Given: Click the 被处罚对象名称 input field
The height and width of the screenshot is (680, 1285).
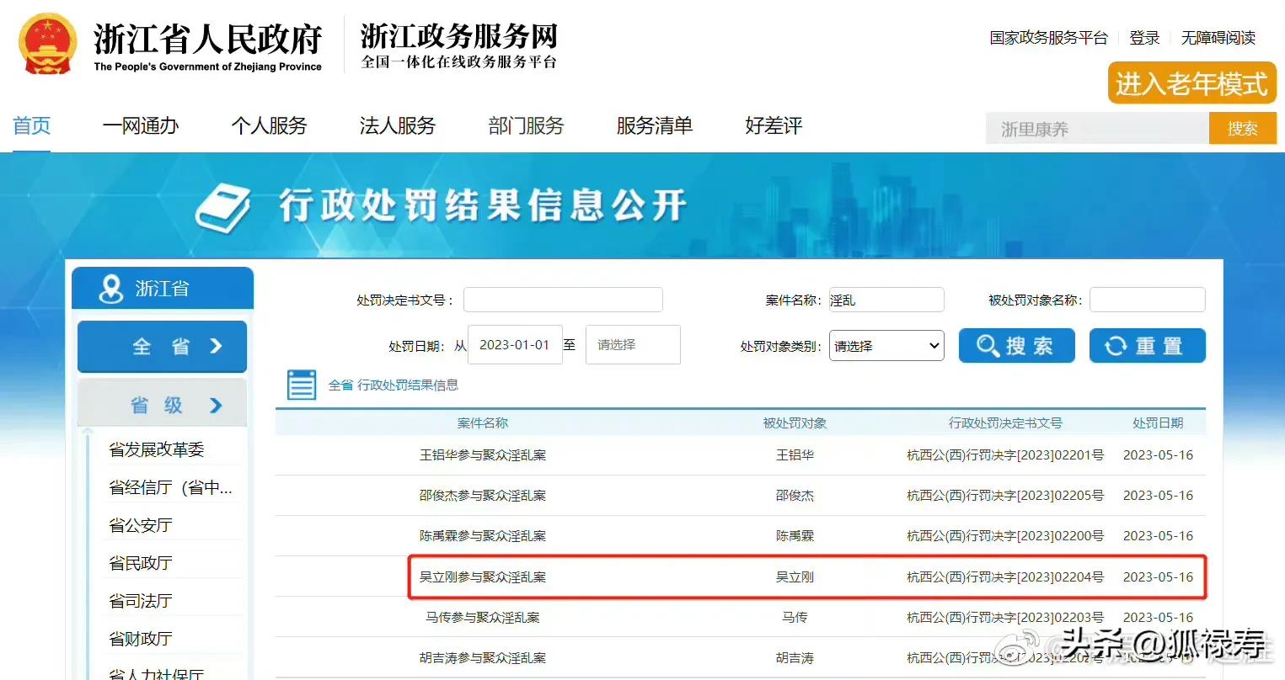Looking at the screenshot, I should point(1147,299).
